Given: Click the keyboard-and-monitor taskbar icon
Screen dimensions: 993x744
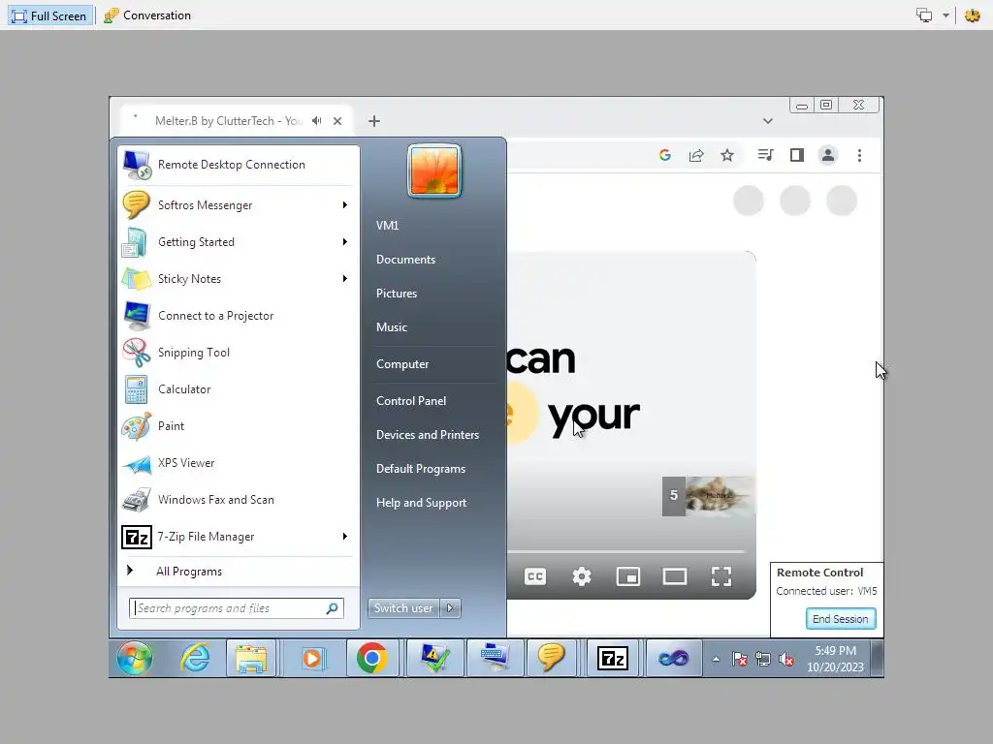Looking at the screenshot, I should click(x=494, y=659).
